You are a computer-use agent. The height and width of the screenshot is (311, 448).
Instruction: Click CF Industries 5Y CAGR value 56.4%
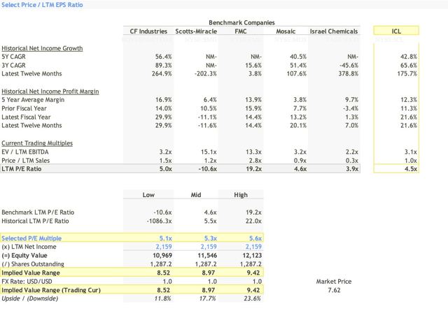tap(163, 57)
